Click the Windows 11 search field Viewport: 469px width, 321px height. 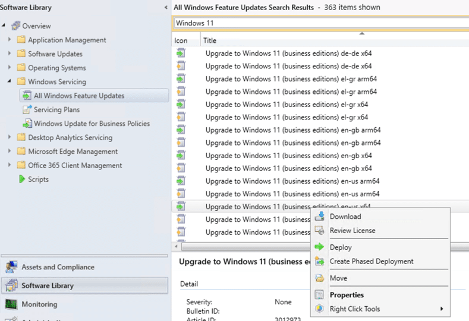321,23
